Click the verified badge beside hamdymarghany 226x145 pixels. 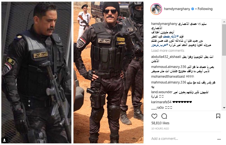click(x=193, y=9)
